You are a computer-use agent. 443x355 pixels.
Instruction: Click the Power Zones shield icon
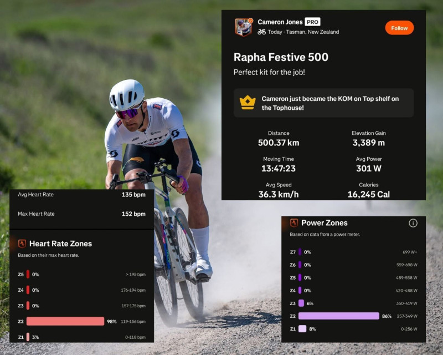click(294, 223)
